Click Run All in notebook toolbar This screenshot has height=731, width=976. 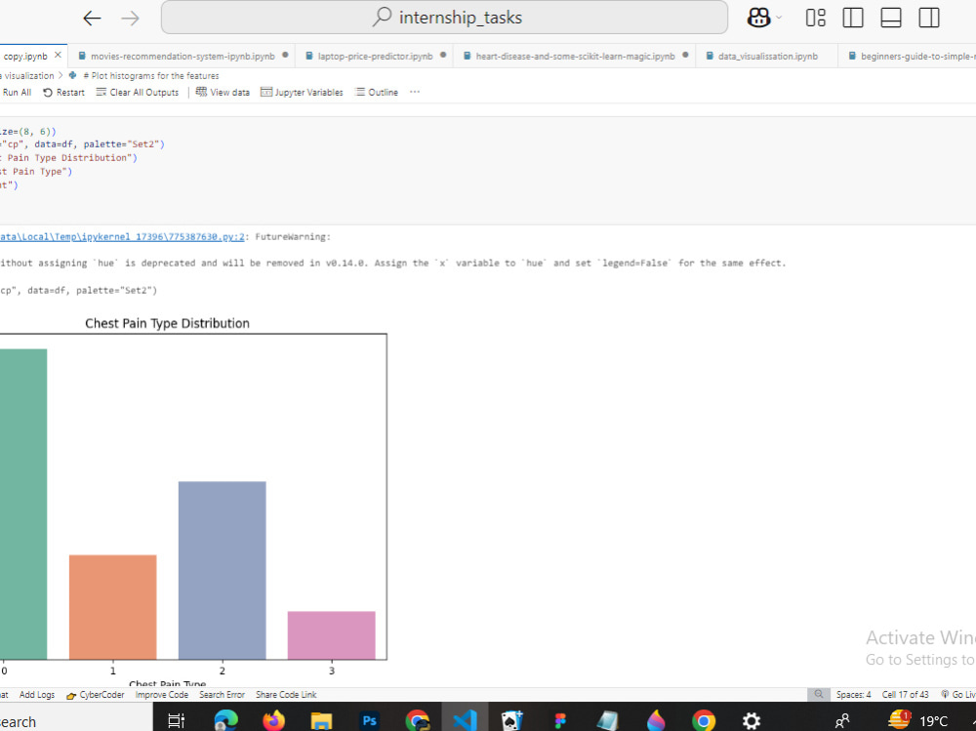point(17,92)
